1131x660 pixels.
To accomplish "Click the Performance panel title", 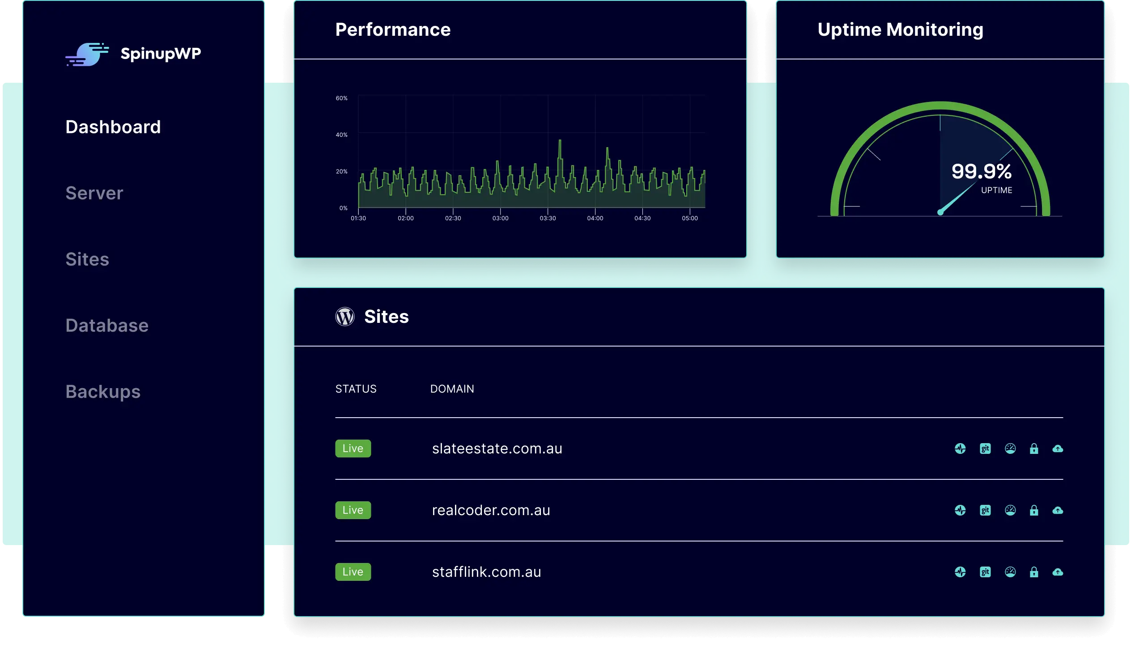I will (393, 30).
